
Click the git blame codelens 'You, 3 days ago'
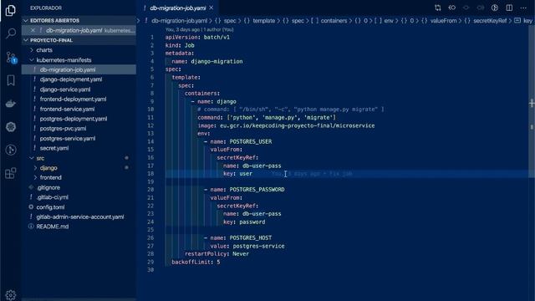point(199,30)
